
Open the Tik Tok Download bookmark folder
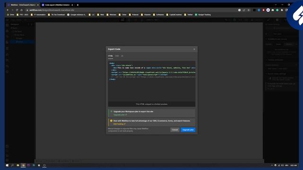coord(56,15)
